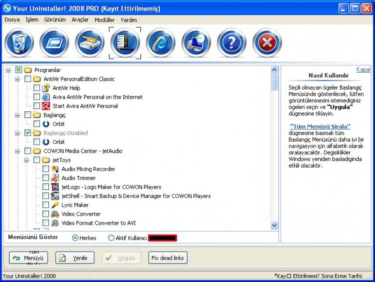This screenshot has width=375, height=282.
Task: Check the jetToys checkbox
Action: (36, 160)
